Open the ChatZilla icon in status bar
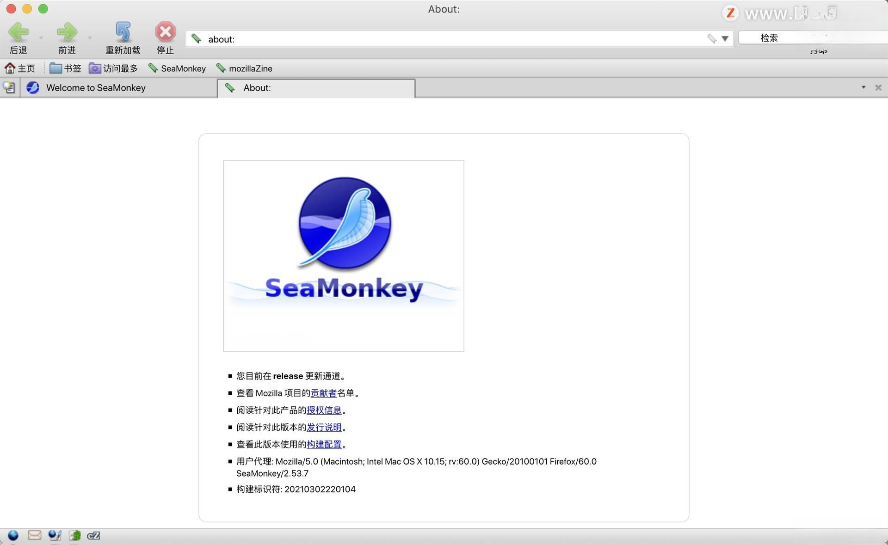The image size is (888, 545). (x=93, y=535)
